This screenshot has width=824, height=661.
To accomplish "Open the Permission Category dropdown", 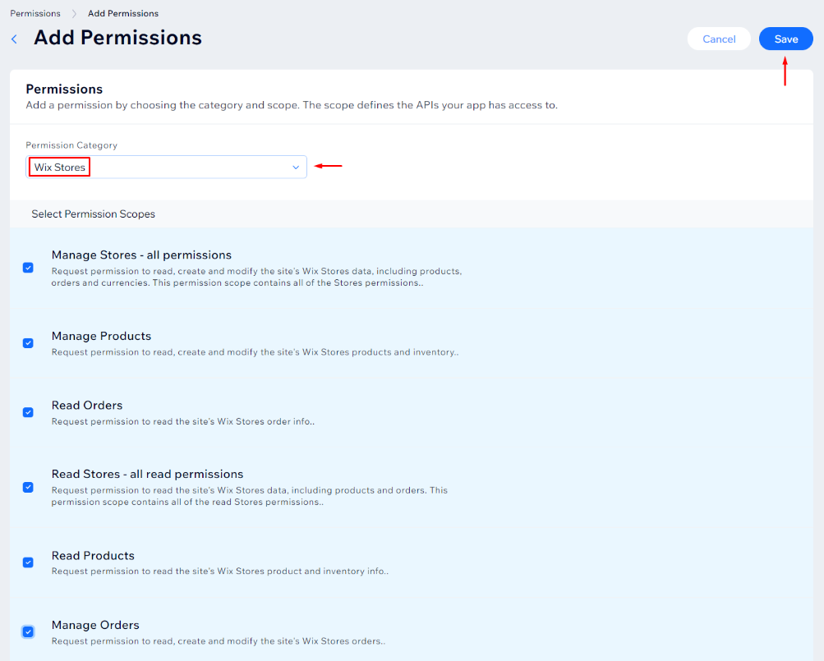I will [166, 167].
